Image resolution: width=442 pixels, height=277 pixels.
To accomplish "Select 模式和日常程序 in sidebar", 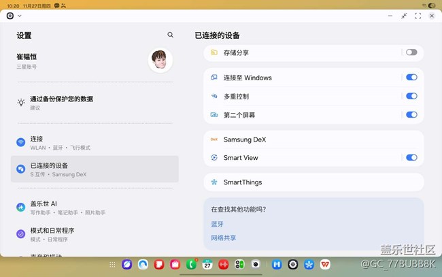I will (x=95, y=234).
